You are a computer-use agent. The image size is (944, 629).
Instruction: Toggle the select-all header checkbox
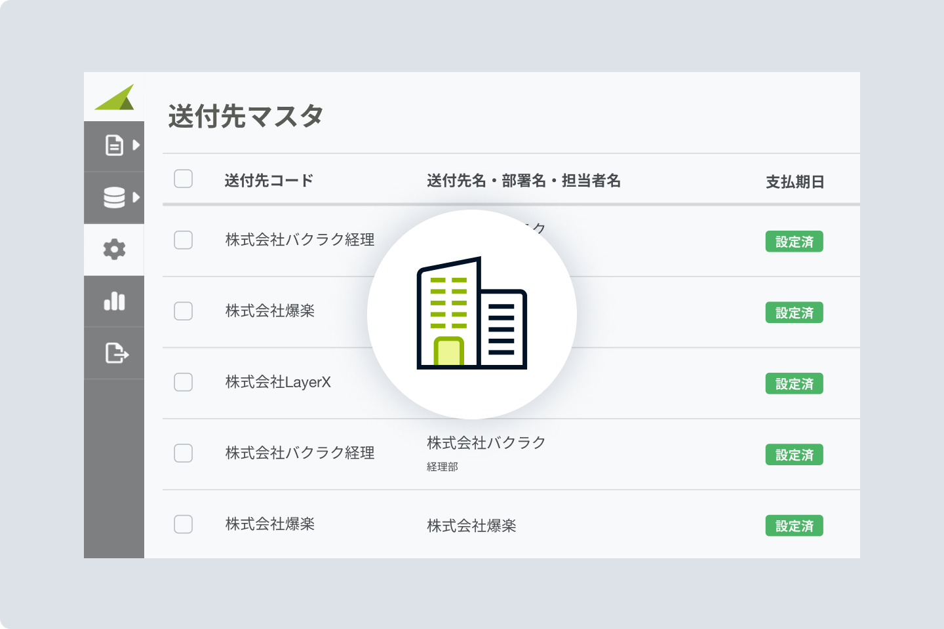[183, 178]
